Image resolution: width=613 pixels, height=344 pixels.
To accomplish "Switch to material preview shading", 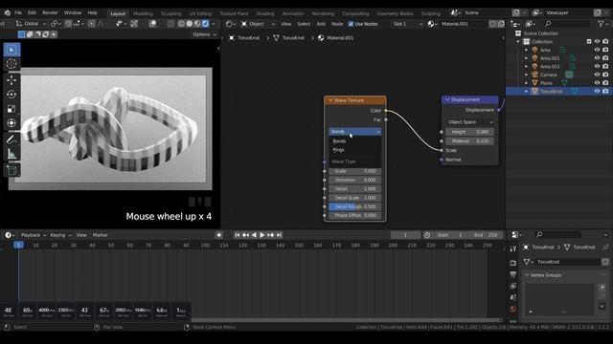I will (x=197, y=24).
